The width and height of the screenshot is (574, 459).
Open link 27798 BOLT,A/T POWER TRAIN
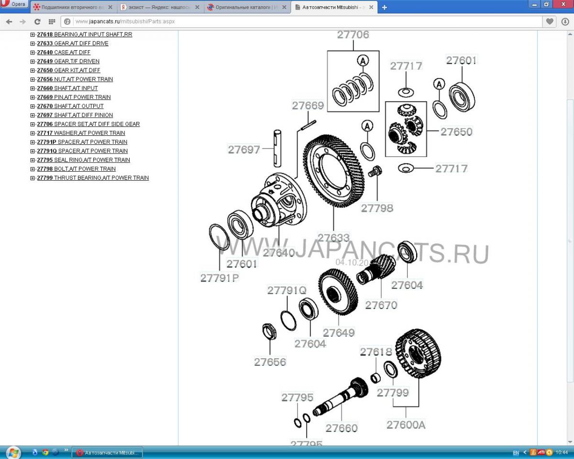click(x=77, y=169)
